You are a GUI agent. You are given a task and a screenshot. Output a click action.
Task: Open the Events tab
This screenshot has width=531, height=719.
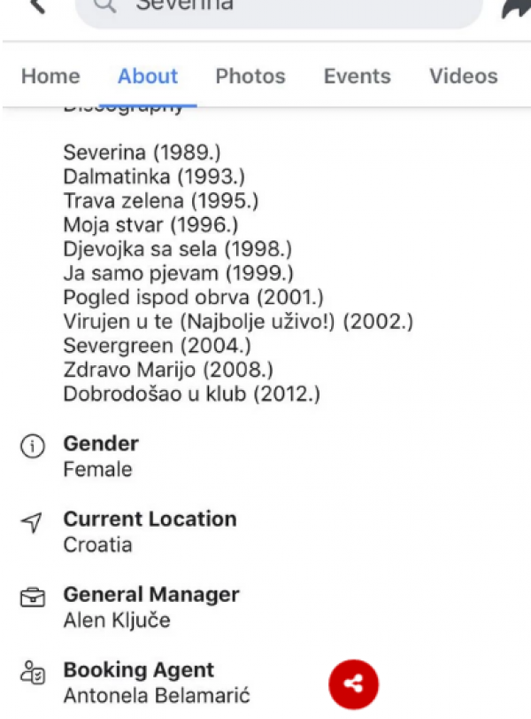[x=358, y=76]
